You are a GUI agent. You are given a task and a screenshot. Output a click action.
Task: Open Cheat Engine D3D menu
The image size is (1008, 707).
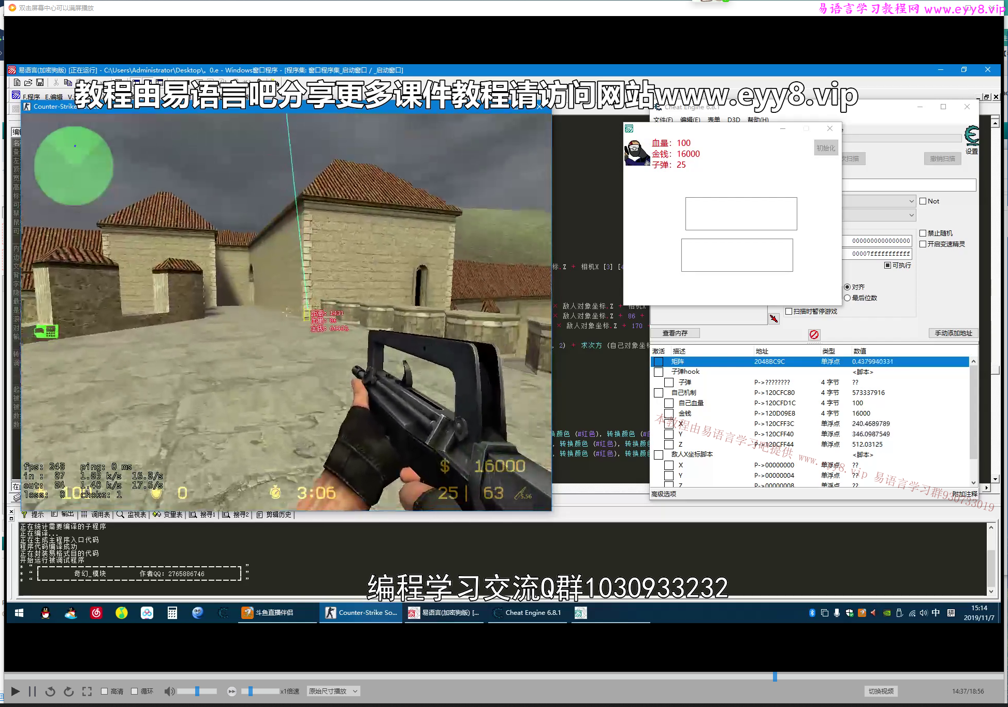click(733, 120)
